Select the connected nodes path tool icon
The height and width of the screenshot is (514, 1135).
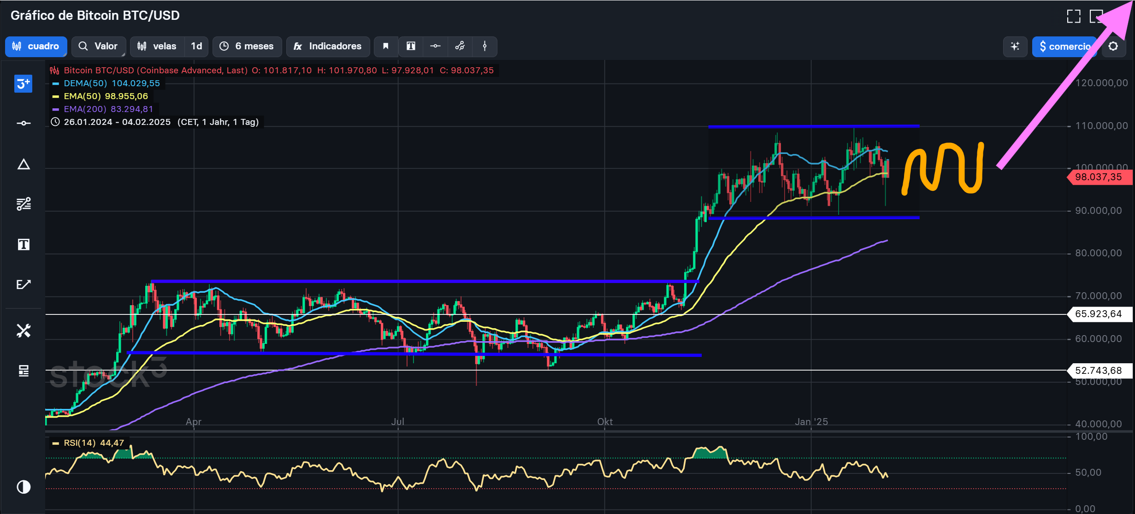460,46
